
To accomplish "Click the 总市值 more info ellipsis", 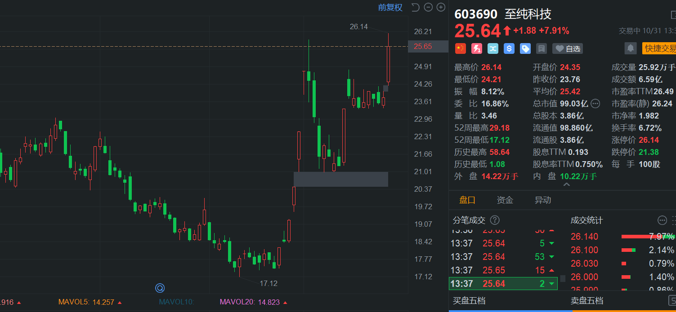I will 595,104.
